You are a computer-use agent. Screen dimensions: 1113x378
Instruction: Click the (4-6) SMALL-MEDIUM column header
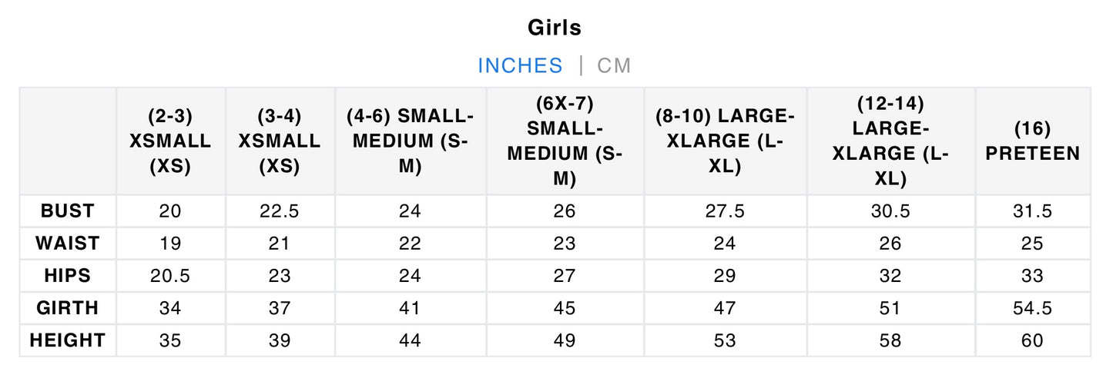point(411,141)
